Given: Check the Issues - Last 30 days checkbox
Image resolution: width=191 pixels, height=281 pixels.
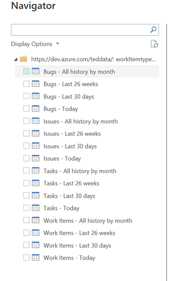Looking at the screenshot, I should click(26, 146).
